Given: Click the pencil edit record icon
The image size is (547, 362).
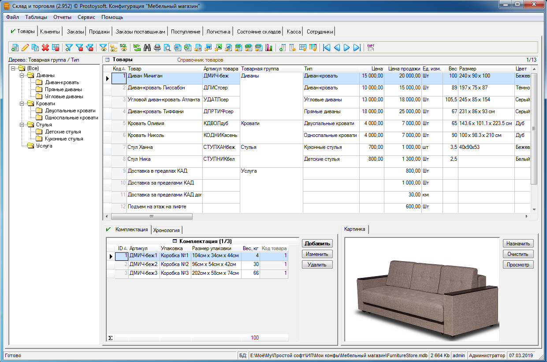Looking at the screenshot, I should 25,48.
